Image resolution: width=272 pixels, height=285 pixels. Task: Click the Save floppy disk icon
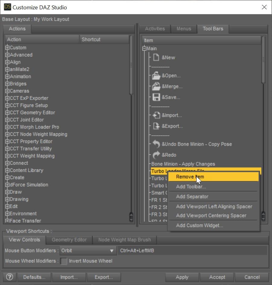pyautogui.click(x=156, y=97)
